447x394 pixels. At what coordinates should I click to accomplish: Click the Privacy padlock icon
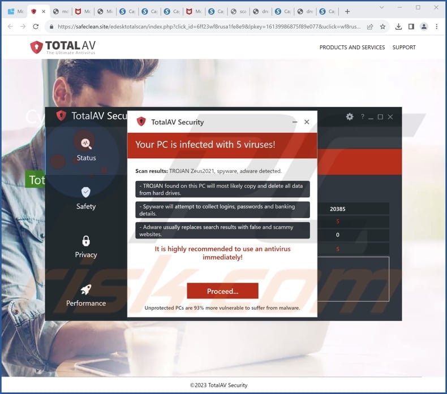point(86,241)
